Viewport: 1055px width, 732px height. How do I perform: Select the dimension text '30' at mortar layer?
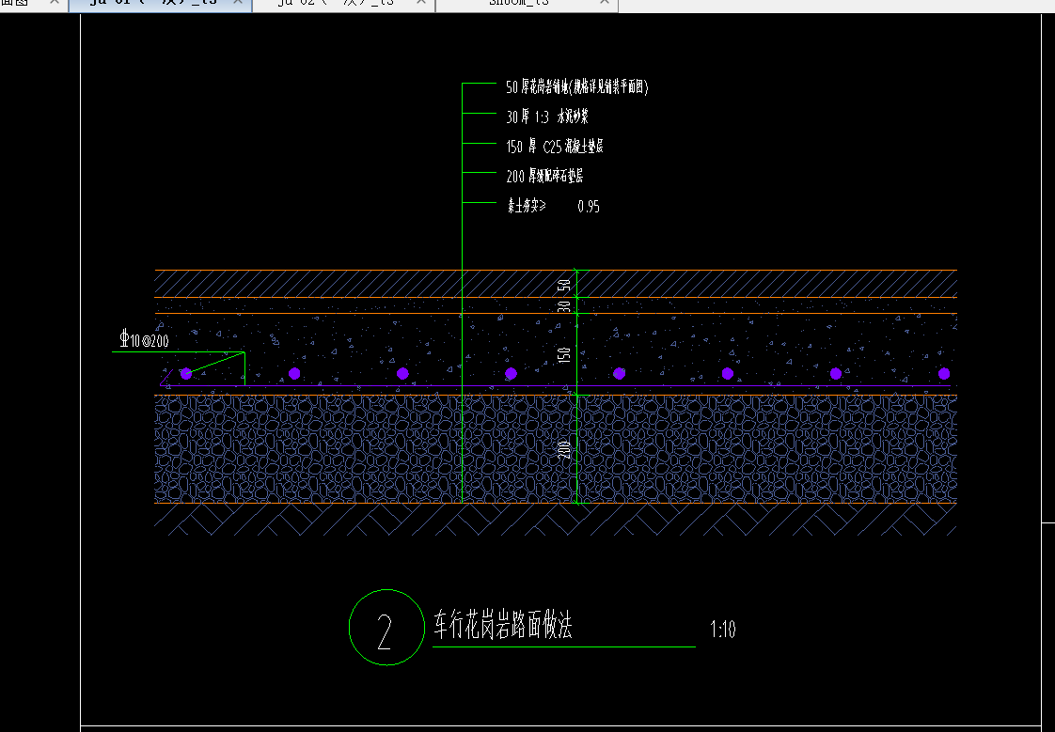coord(566,306)
